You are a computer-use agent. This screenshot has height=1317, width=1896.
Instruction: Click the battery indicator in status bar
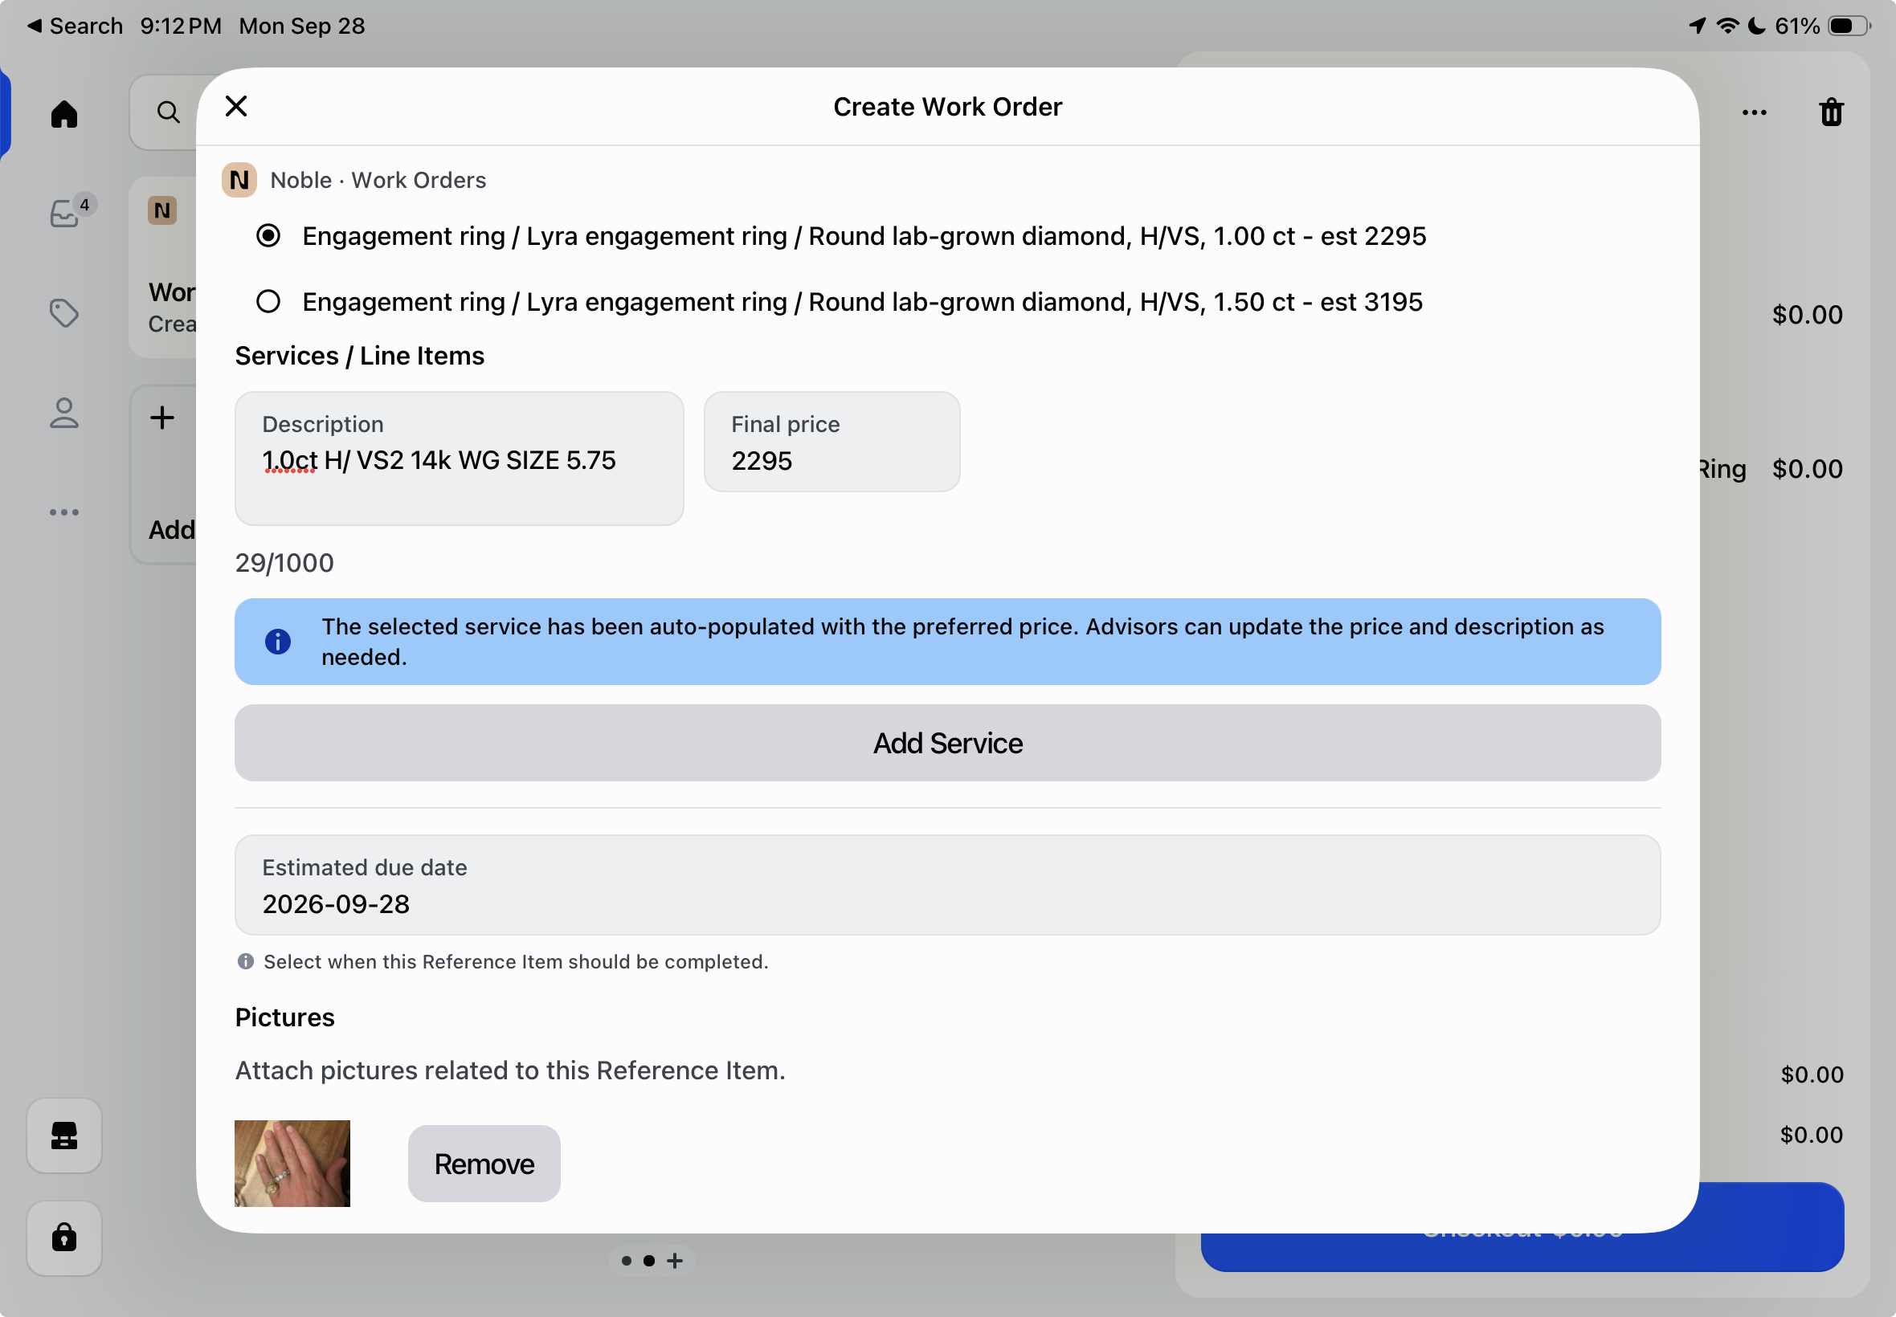click(x=1848, y=26)
